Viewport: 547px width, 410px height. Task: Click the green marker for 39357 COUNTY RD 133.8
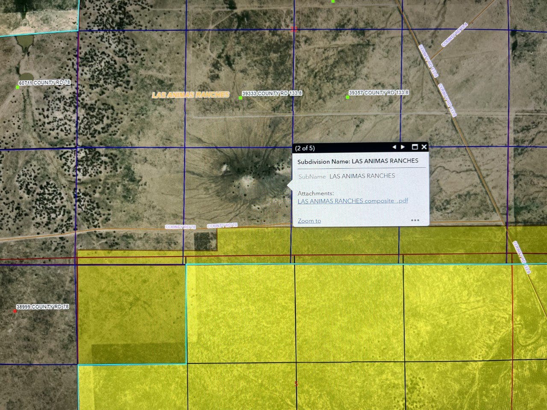[x=347, y=97]
